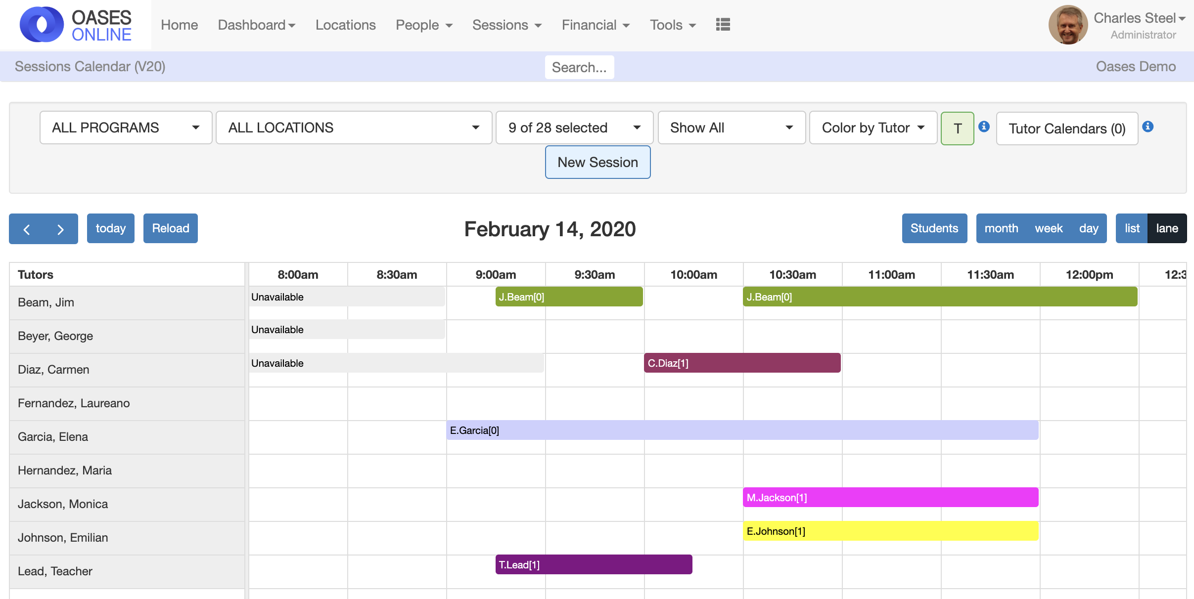This screenshot has height=599, width=1194.
Task: Click Sessions Calendar (V20) heading
Action: (x=90, y=66)
